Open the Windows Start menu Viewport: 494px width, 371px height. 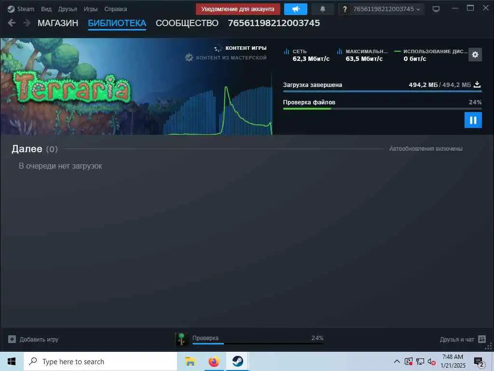pyautogui.click(x=12, y=361)
